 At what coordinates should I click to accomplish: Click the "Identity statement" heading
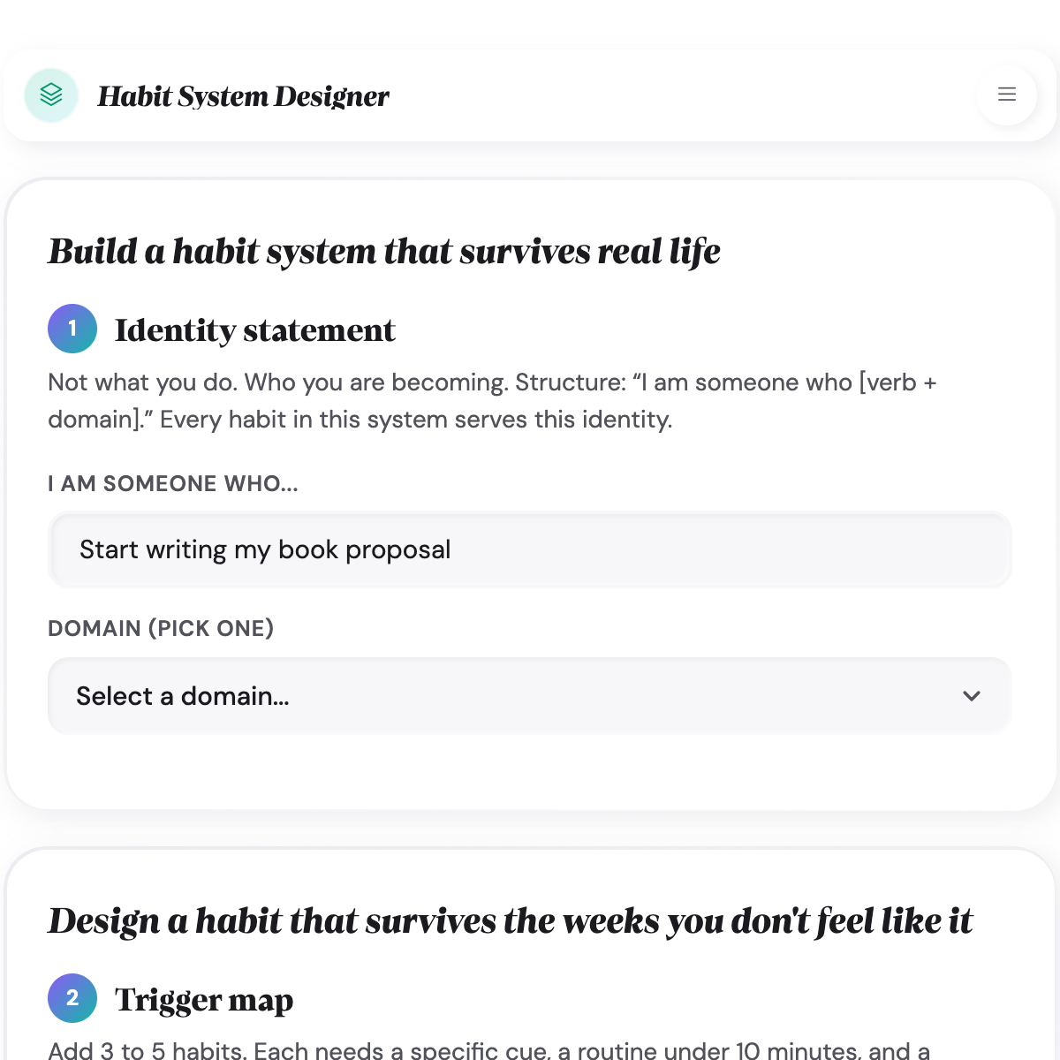pyautogui.click(x=254, y=330)
